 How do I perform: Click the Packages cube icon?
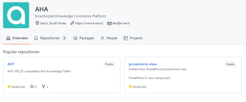(x=75, y=38)
